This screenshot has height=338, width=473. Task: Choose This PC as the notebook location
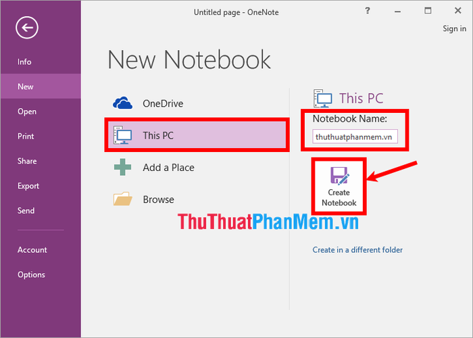(x=197, y=135)
